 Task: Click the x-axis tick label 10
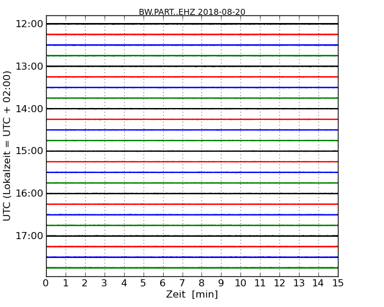coord(240,283)
